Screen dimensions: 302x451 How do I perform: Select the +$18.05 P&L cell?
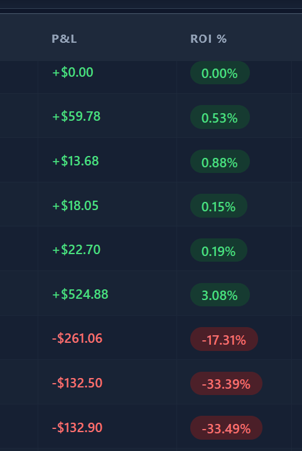75,206
